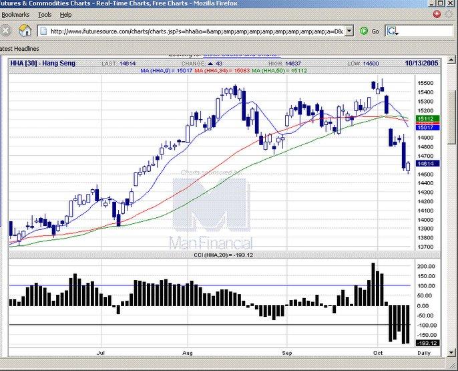
Task: Click the Stop loading icon
Action: click(5, 30)
